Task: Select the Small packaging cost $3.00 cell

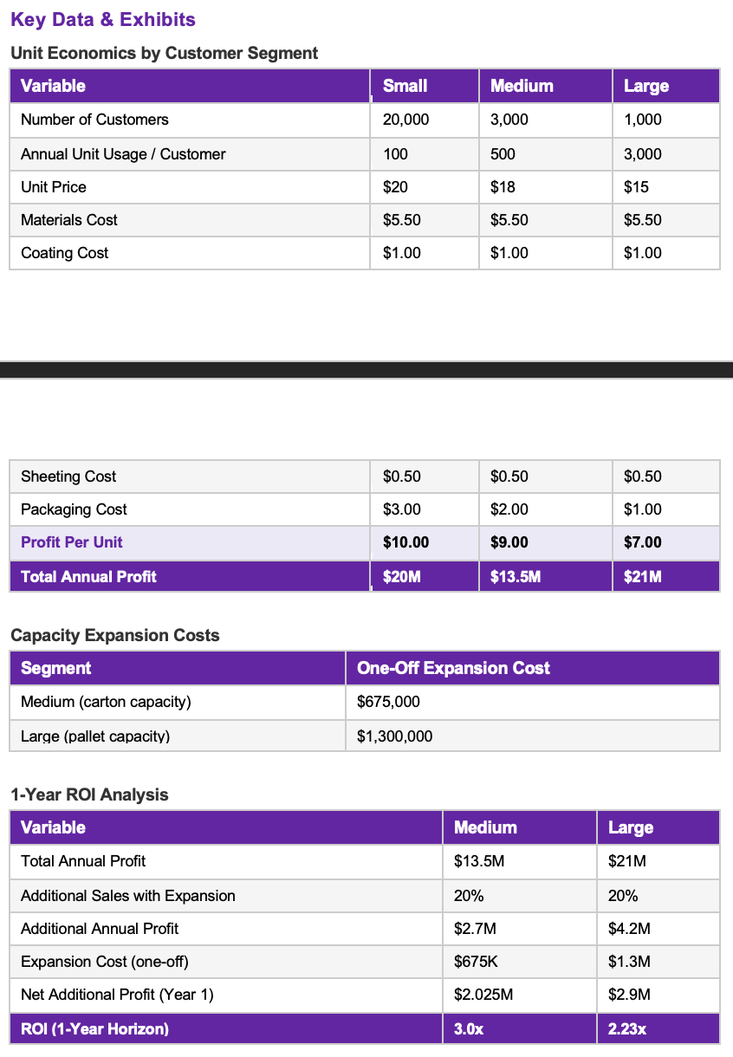Action: (402, 509)
